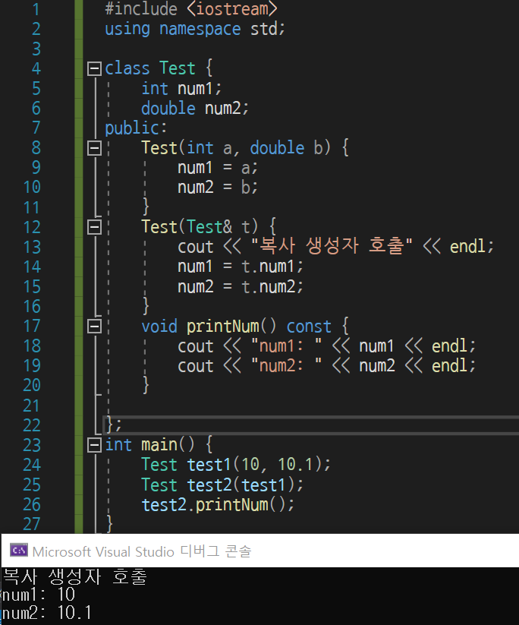
Task: Click the "복사 생성자 호출" string literal
Action: point(332,246)
